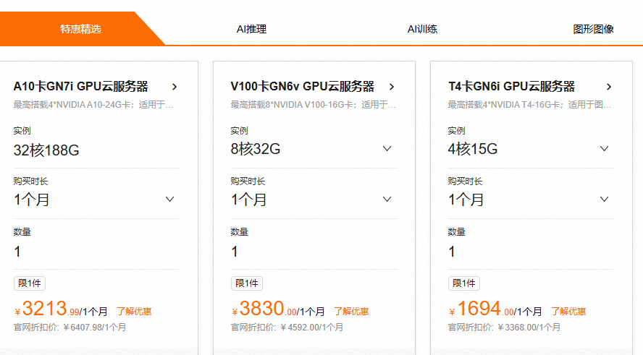The width and height of the screenshot is (643, 355).
Task: Open T4卡GN6i server details arrow
Action: 609,87
